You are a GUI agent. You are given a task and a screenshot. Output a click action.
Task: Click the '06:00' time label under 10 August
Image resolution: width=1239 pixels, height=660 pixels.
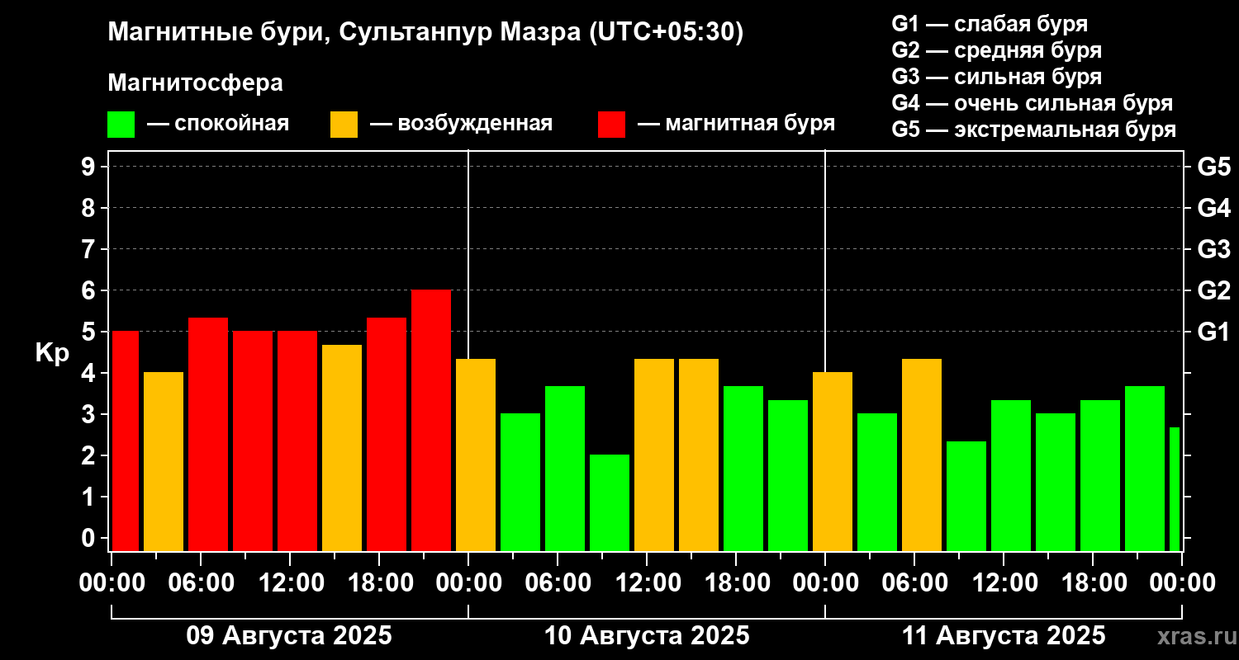558,583
